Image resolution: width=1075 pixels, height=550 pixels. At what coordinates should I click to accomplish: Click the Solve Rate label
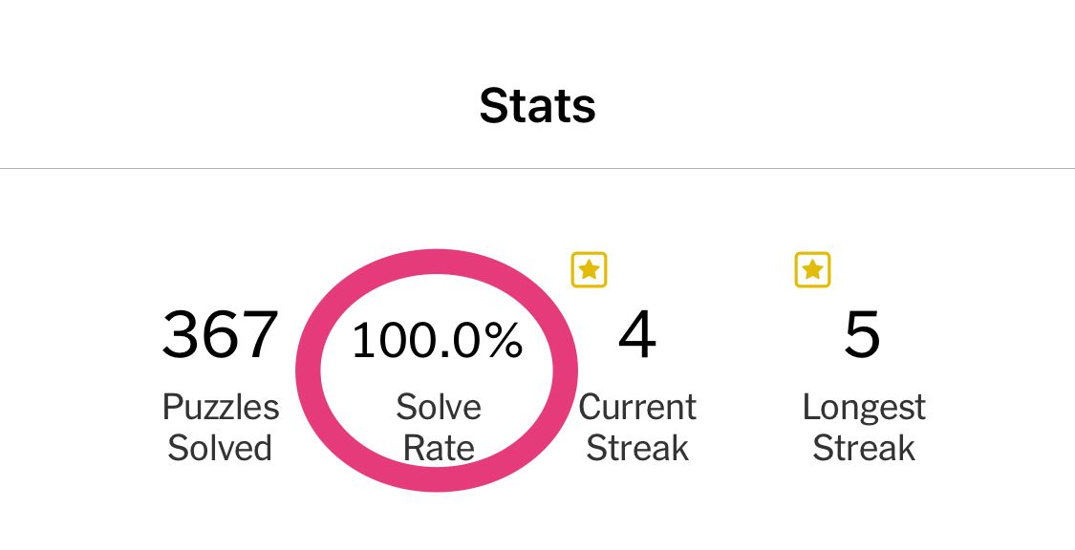[x=439, y=428]
